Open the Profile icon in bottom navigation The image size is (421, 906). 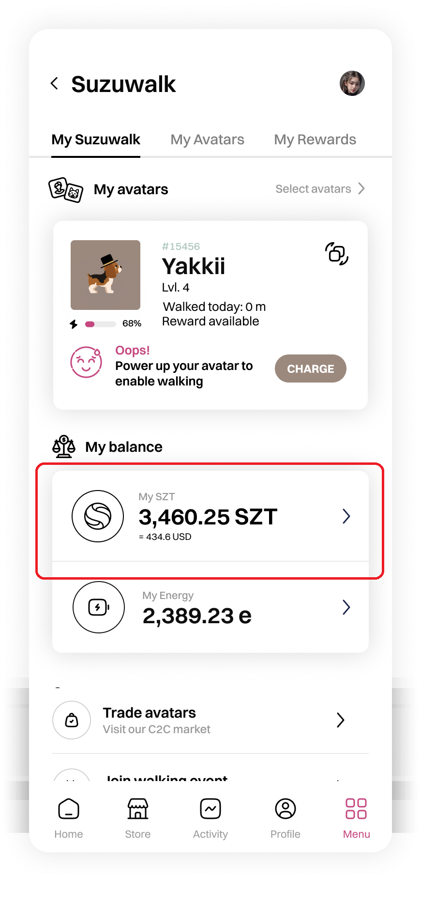pos(286,809)
